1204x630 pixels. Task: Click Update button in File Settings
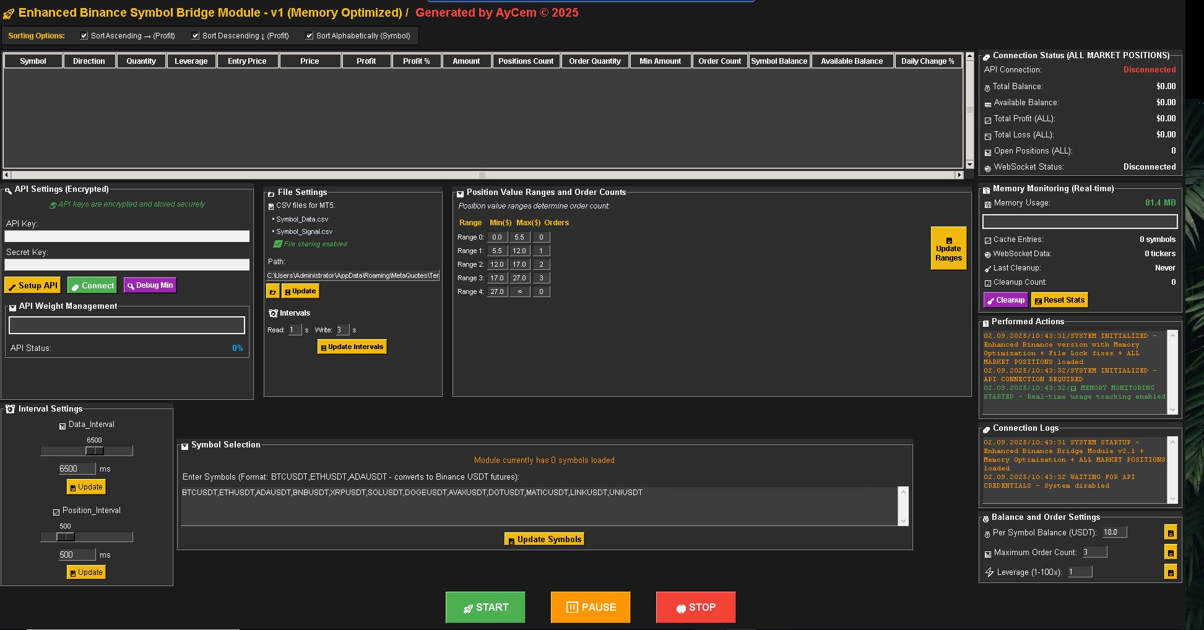point(300,291)
